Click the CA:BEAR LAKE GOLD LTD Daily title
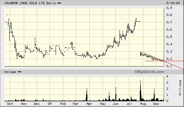Screen dimensions: 184x129 (30, 3)
